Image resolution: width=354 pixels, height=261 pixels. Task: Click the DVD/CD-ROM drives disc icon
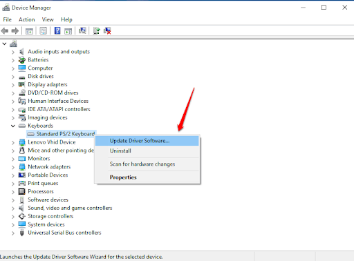pyautogui.click(x=22, y=93)
